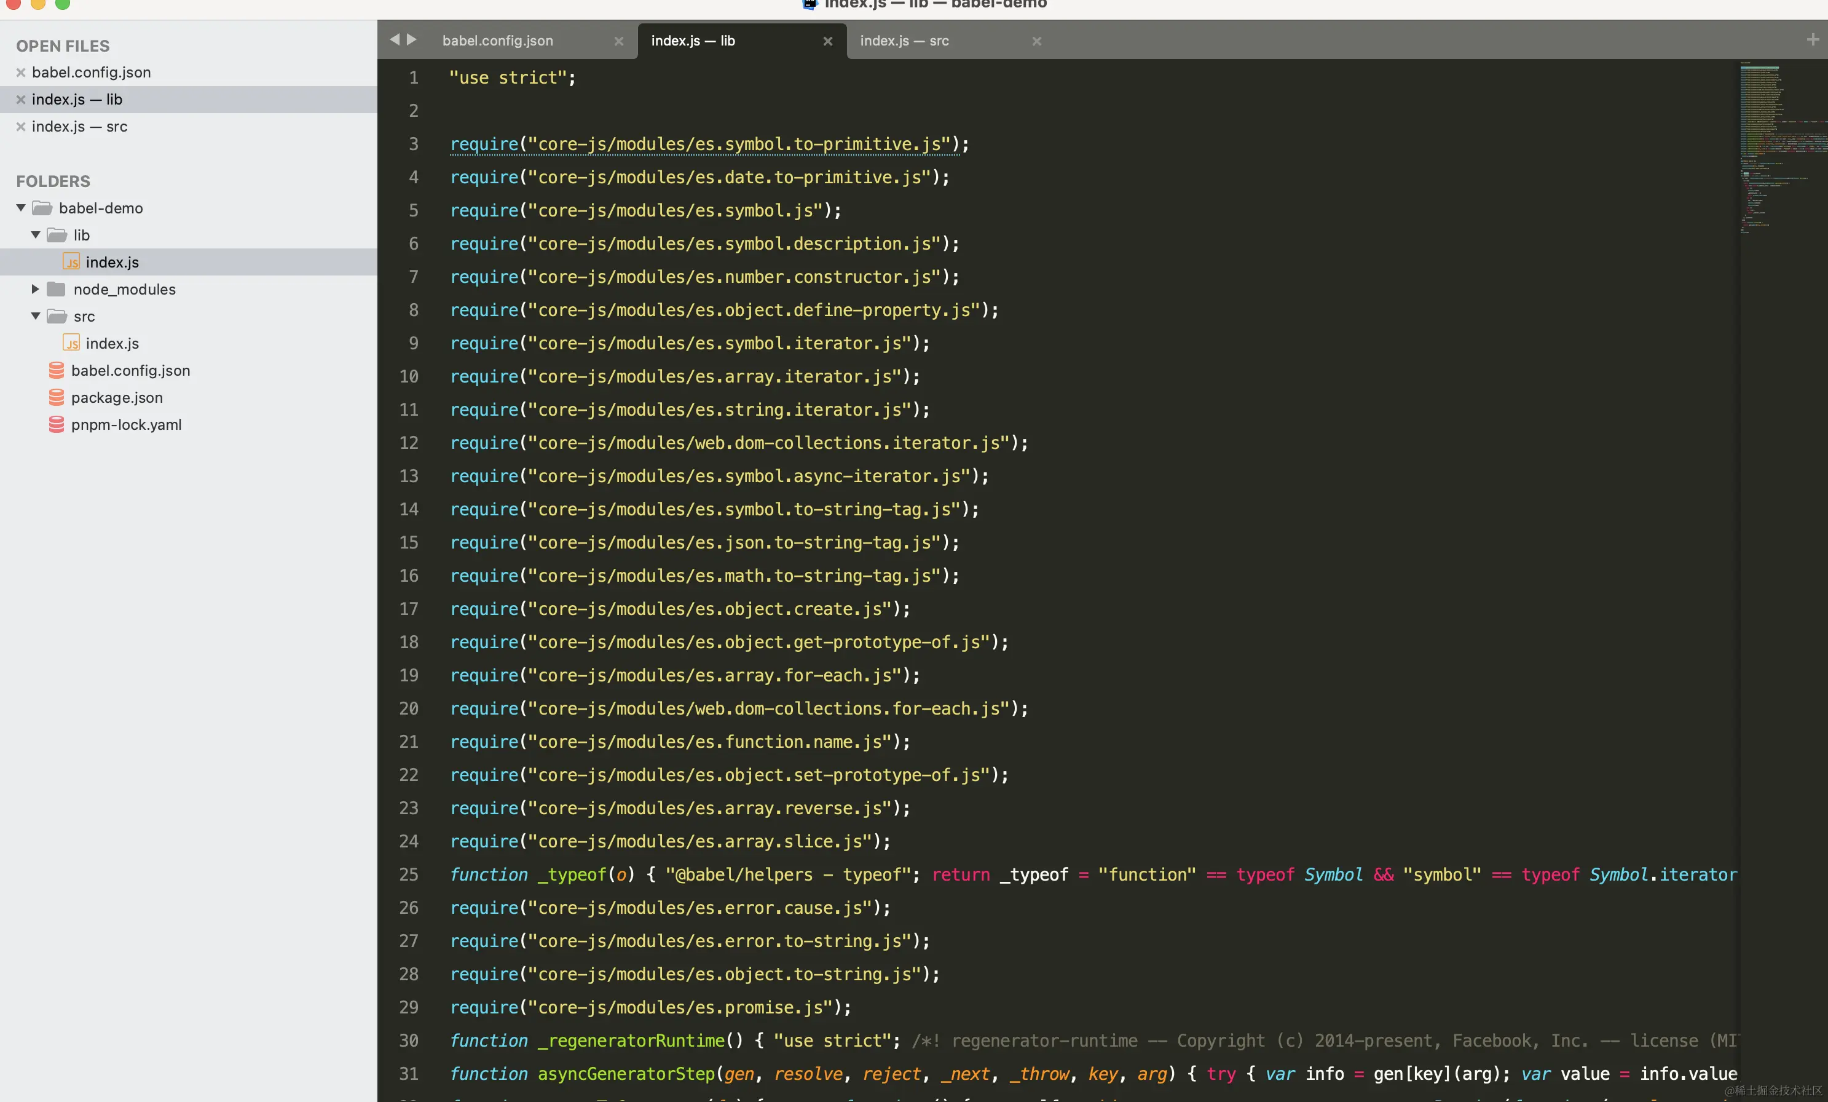The width and height of the screenshot is (1828, 1102).
Task: Close 'index.js — lib' in Open Files list
Action: [21, 100]
